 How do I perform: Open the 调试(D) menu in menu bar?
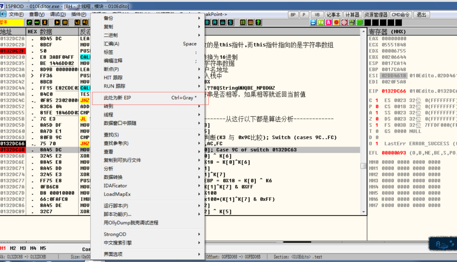[58, 15]
